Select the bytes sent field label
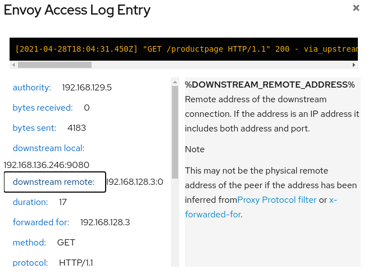The height and width of the screenshot is (273, 368). [34, 128]
